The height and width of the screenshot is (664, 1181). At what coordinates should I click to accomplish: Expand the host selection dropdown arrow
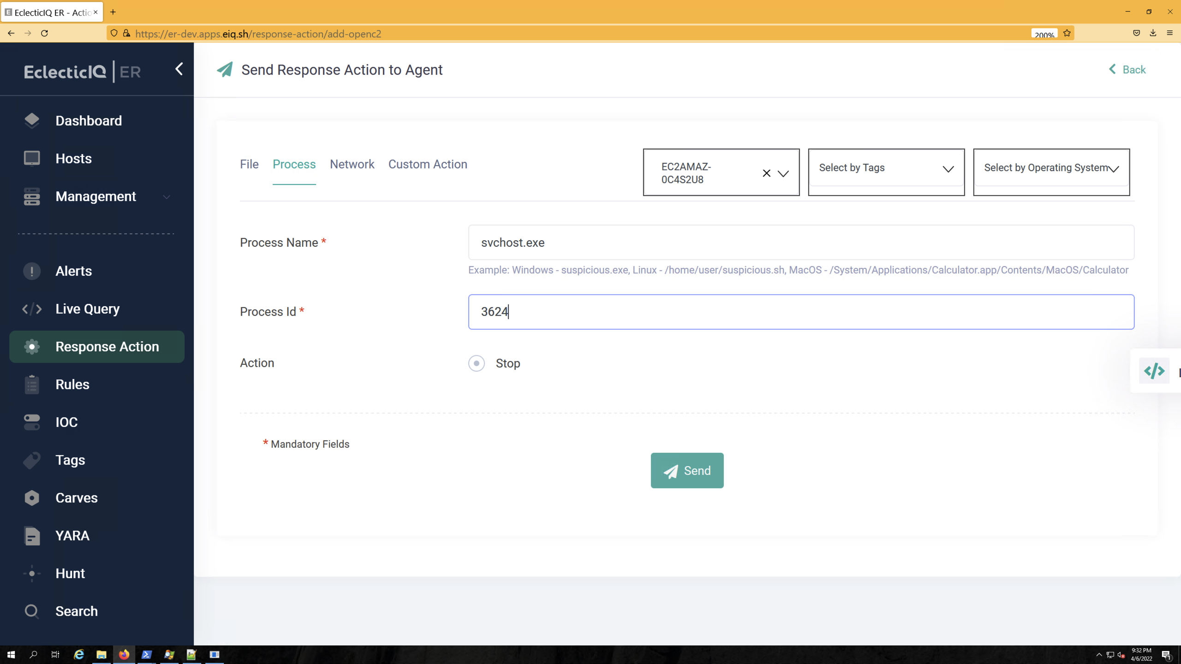tap(783, 173)
